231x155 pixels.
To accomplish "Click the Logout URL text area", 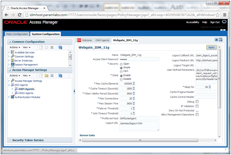I will click(x=139, y=126).
